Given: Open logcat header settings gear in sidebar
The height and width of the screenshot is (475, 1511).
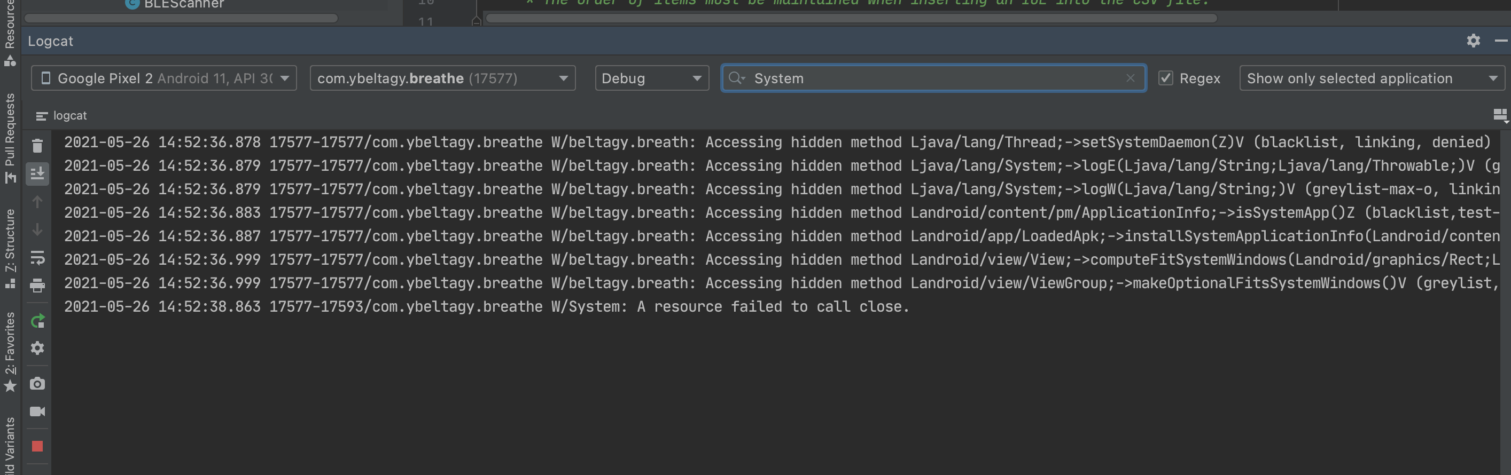Looking at the screenshot, I should [x=37, y=348].
